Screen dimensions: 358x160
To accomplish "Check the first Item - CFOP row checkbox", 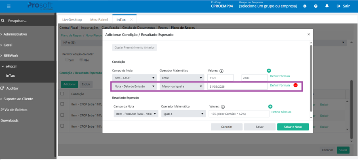I will pos(62,104).
